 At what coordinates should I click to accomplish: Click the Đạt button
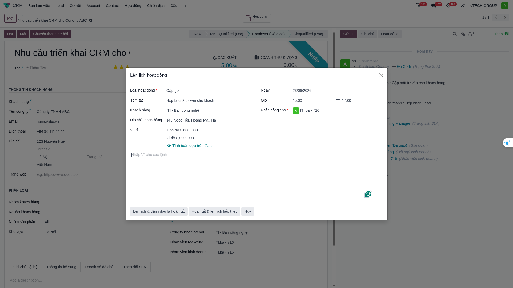[10, 34]
